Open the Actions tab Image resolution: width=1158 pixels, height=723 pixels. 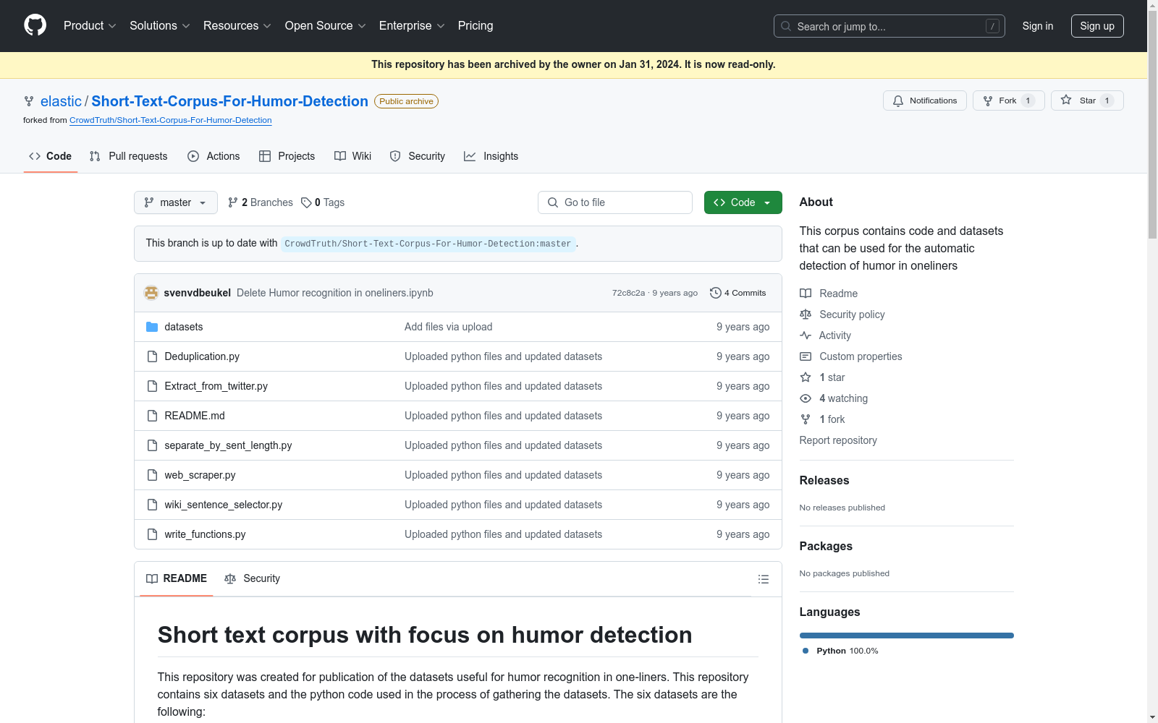coord(214,156)
